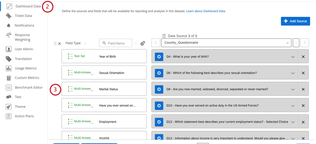Click the Action Plans clipboard icon
316x144 pixels.
(x=9, y=116)
